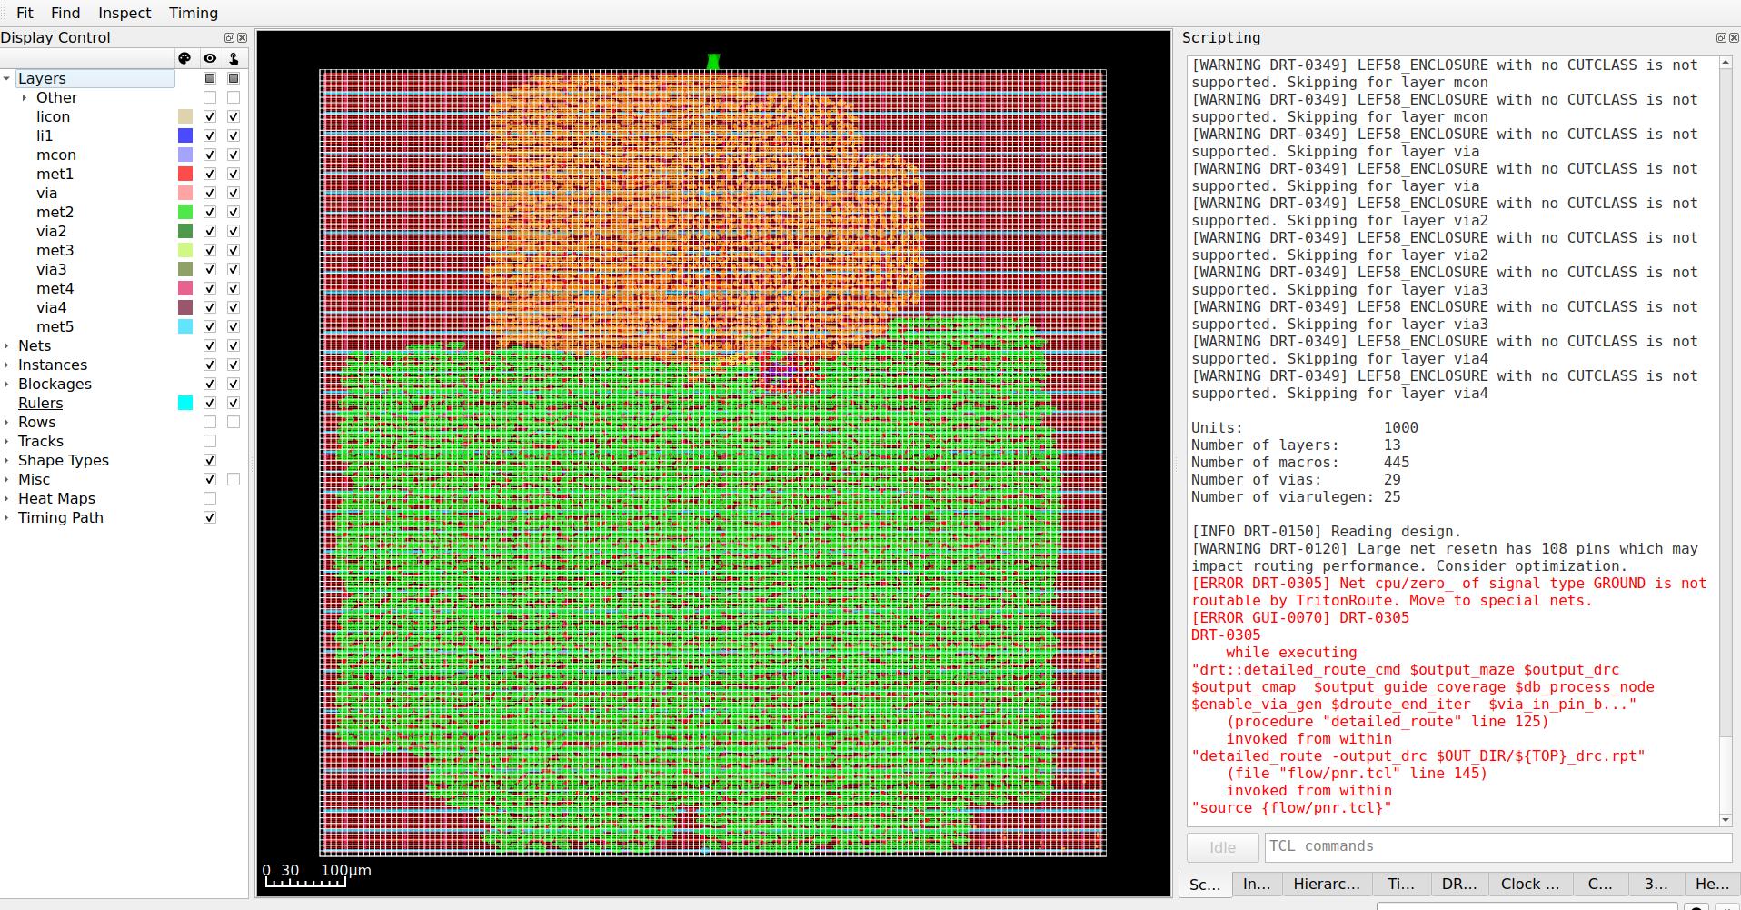Click the green pin marker atop the layout

tap(713, 62)
